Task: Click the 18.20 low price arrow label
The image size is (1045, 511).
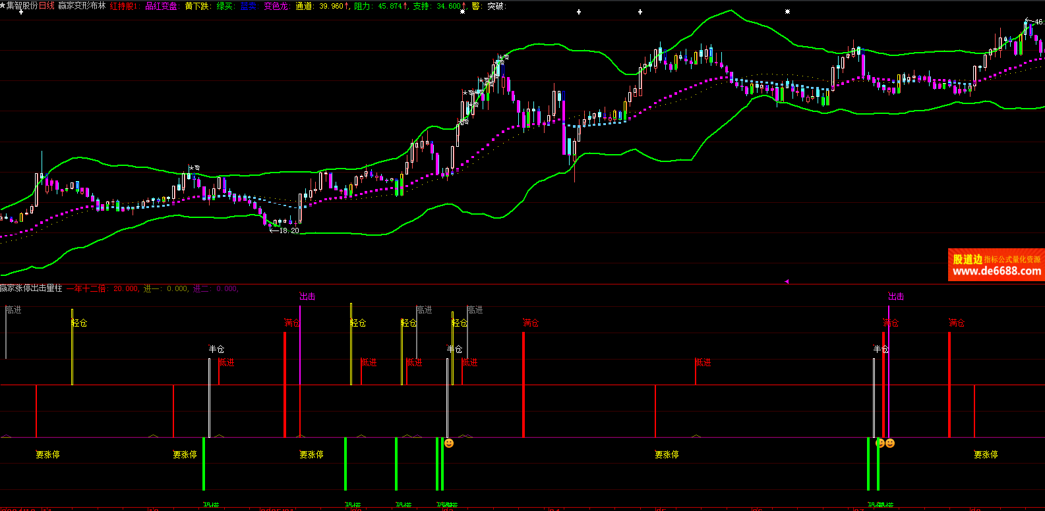Action: click(285, 230)
